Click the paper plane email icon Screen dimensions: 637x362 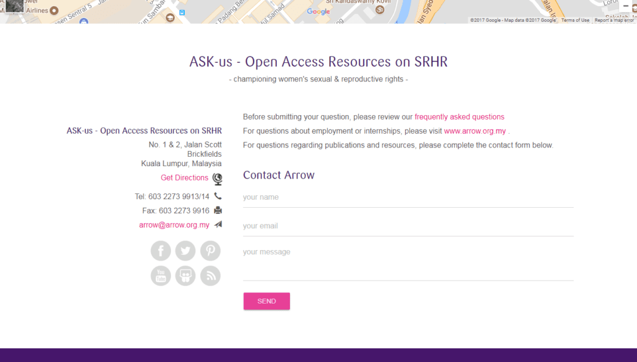pyautogui.click(x=218, y=225)
